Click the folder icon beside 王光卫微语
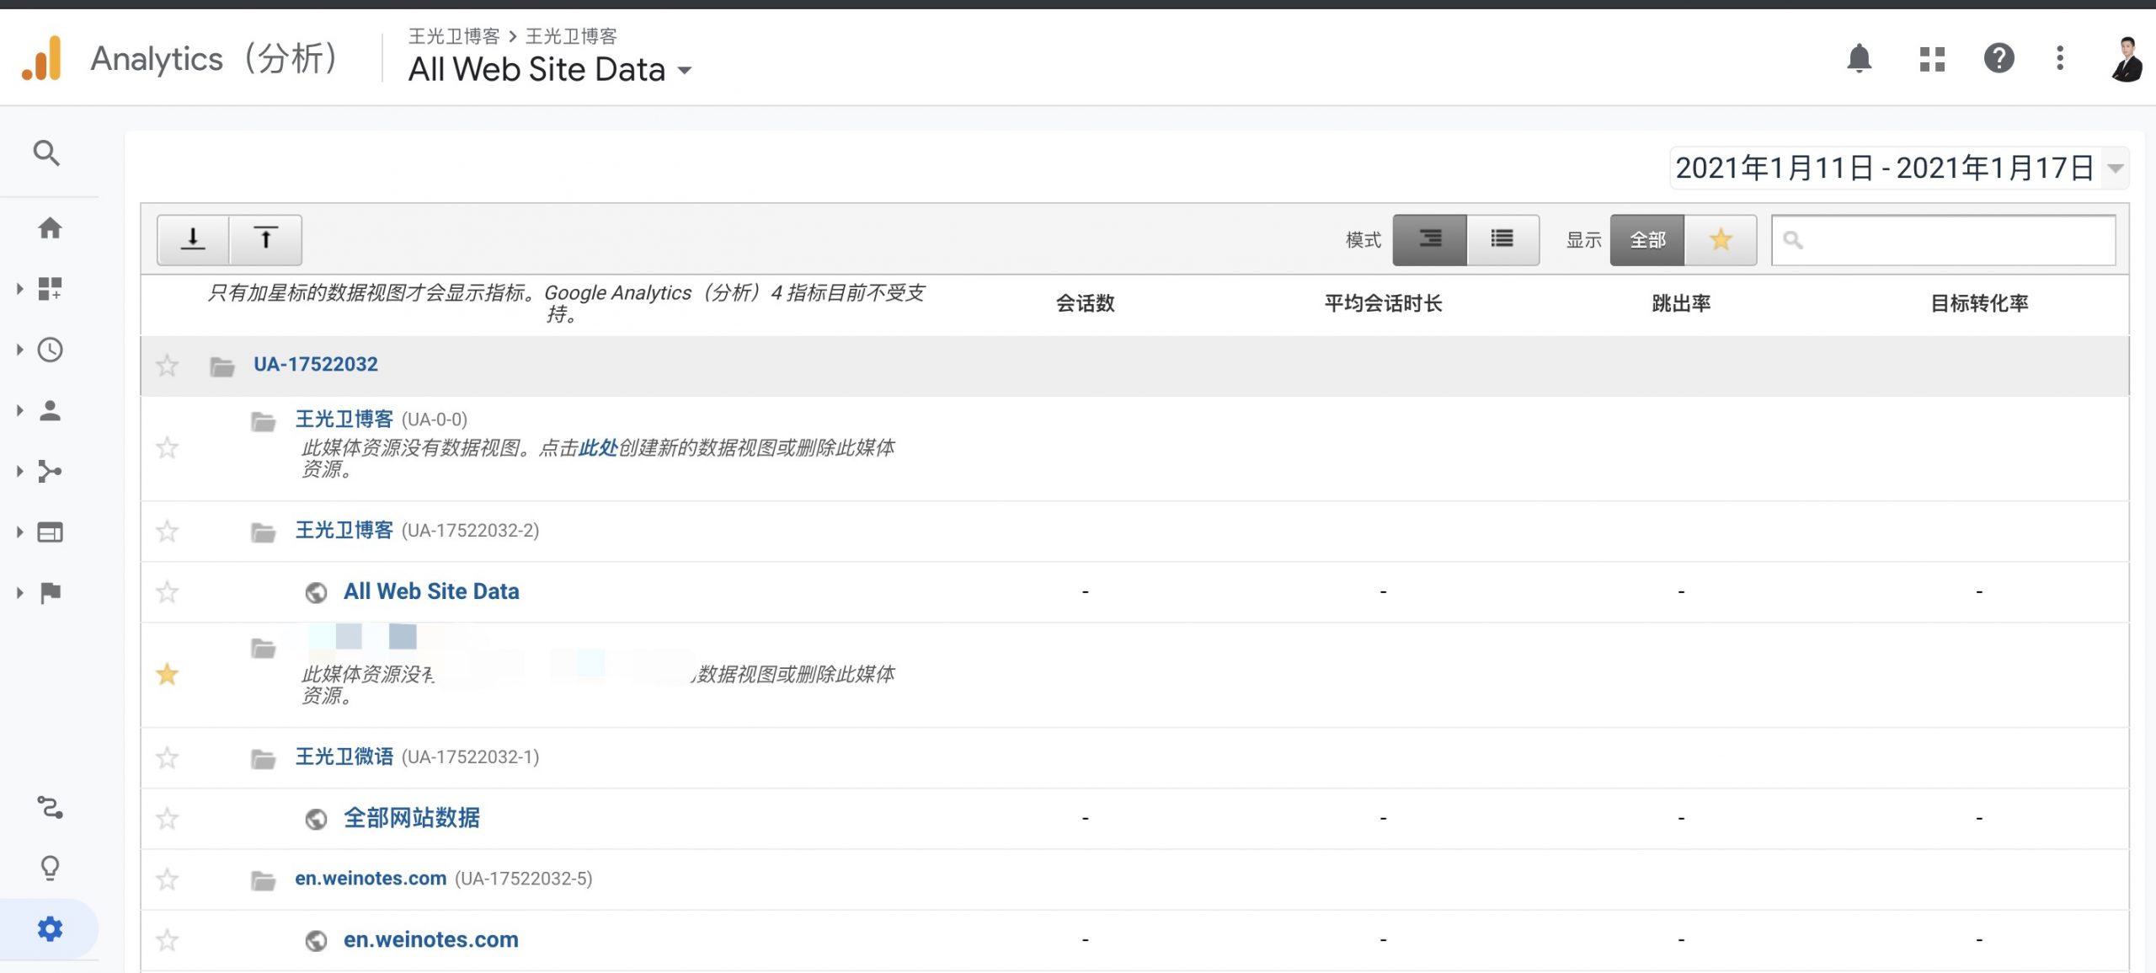This screenshot has height=973, width=2156. click(x=264, y=759)
